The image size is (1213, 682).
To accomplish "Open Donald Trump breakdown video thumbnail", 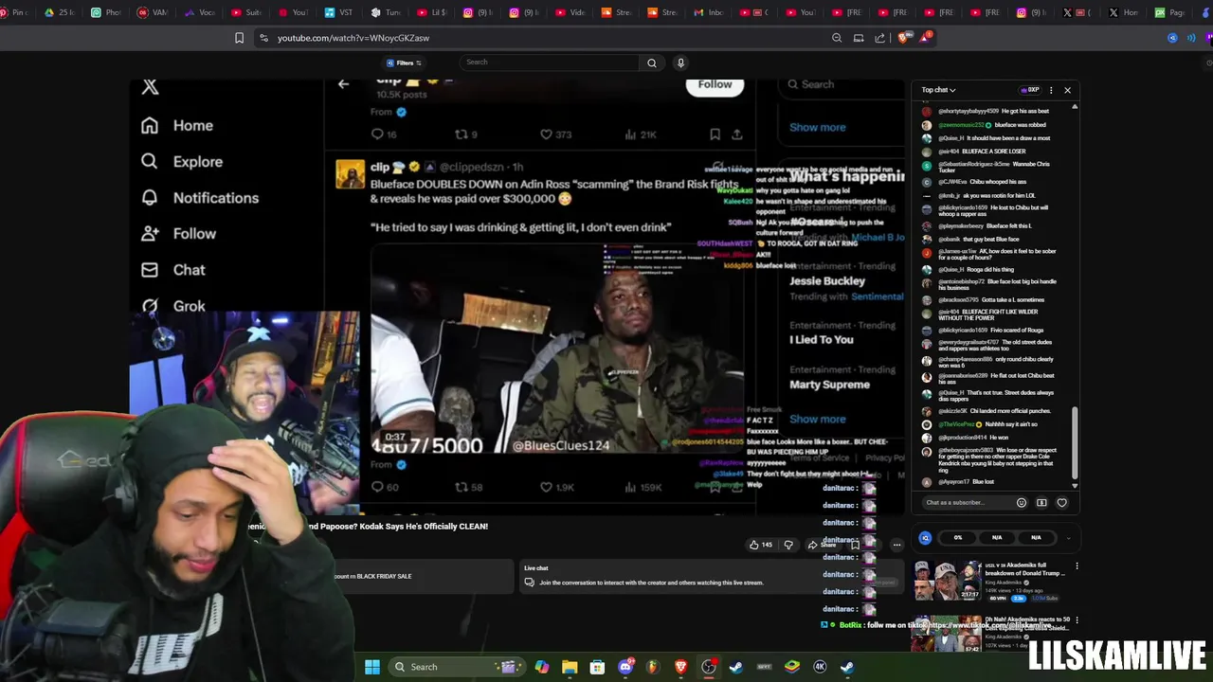I will [x=946, y=582].
